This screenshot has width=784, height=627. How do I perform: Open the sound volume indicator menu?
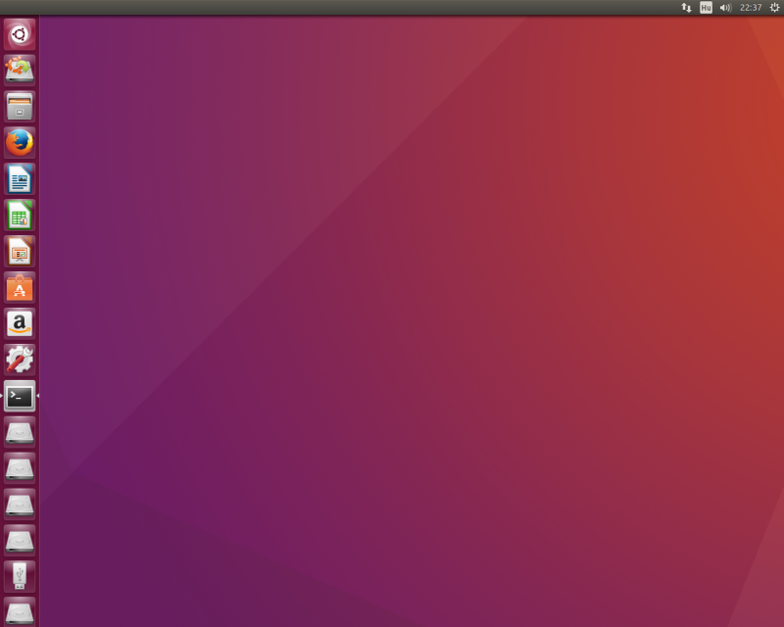[725, 7]
